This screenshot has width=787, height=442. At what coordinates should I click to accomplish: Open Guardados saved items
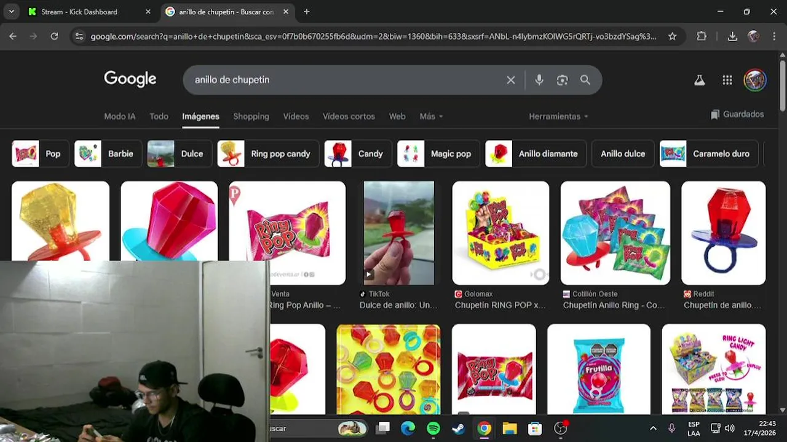click(737, 114)
